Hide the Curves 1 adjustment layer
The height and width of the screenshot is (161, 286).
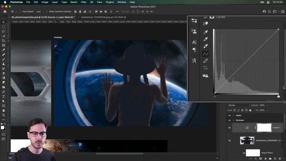click(x=229, y=127)
